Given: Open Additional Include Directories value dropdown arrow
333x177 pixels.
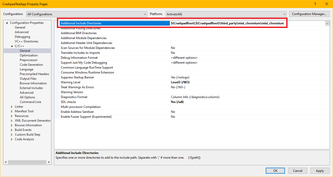Looking at the screenshot, I should [327, 23].
